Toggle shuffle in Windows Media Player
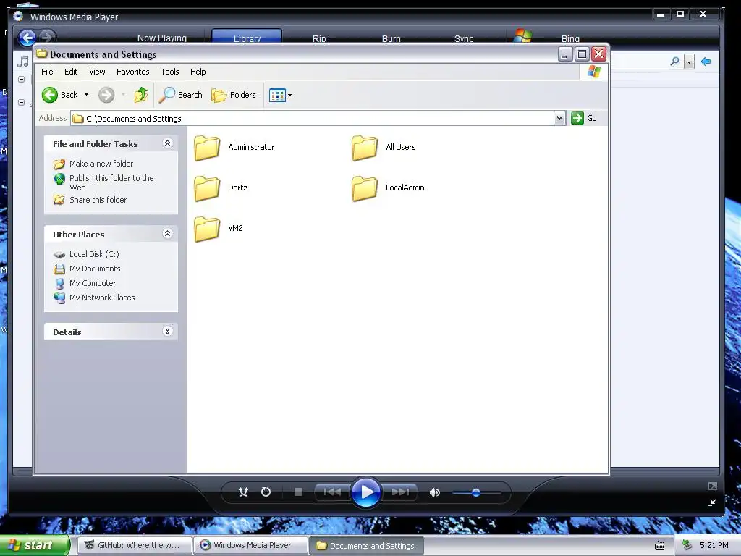The image size is (741, 556). pyautogui.click(x=243, y=492)
